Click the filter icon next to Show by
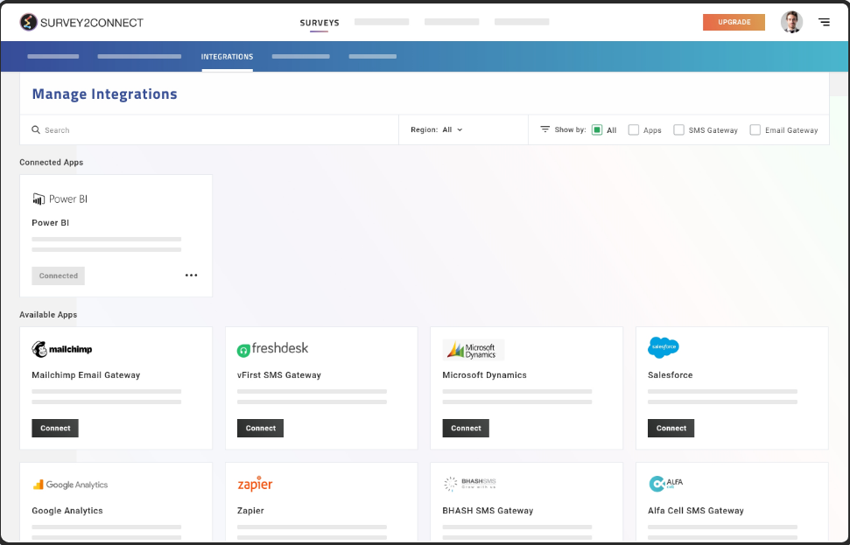The image size is (850, 545). [x=547, y=129]
